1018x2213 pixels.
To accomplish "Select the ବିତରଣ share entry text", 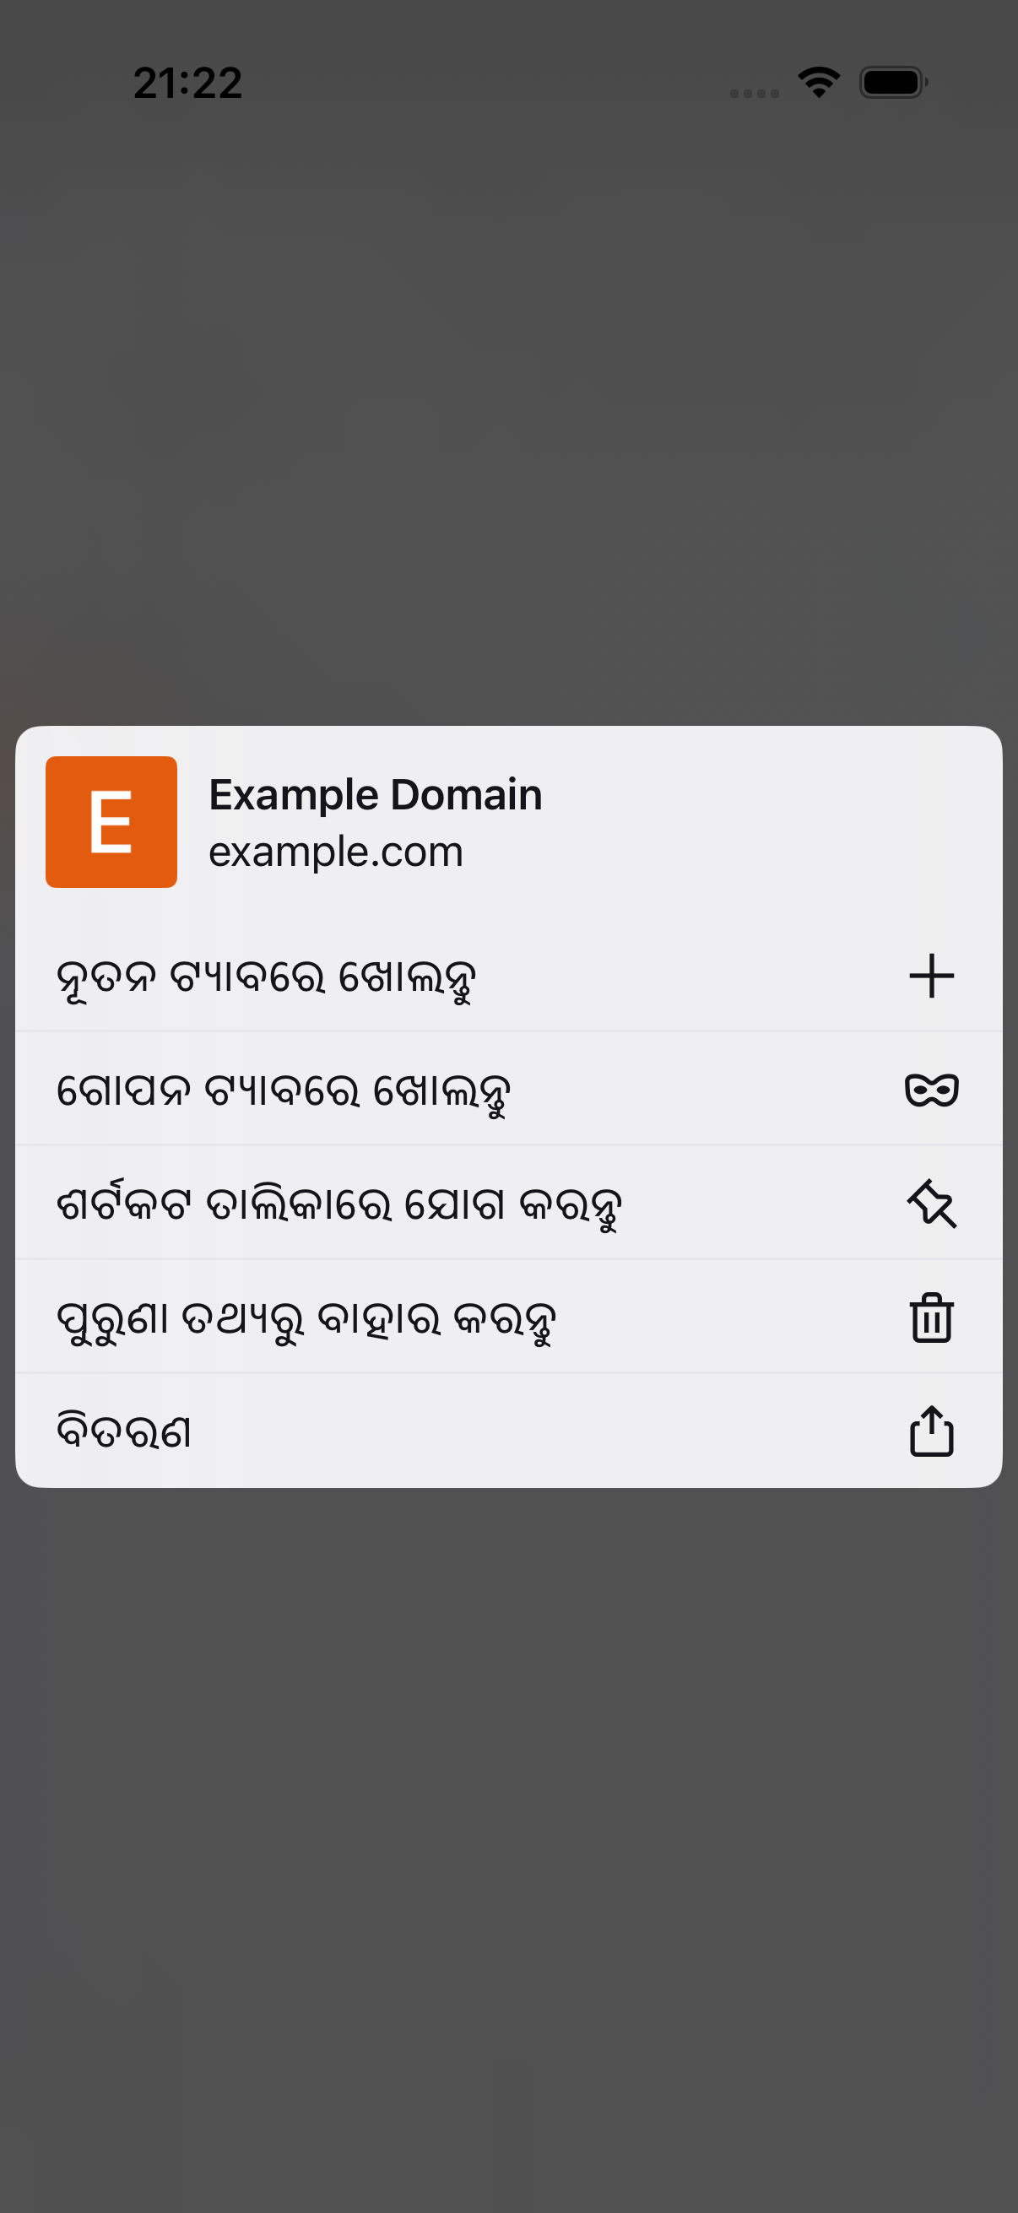I will coord(124,1431).
